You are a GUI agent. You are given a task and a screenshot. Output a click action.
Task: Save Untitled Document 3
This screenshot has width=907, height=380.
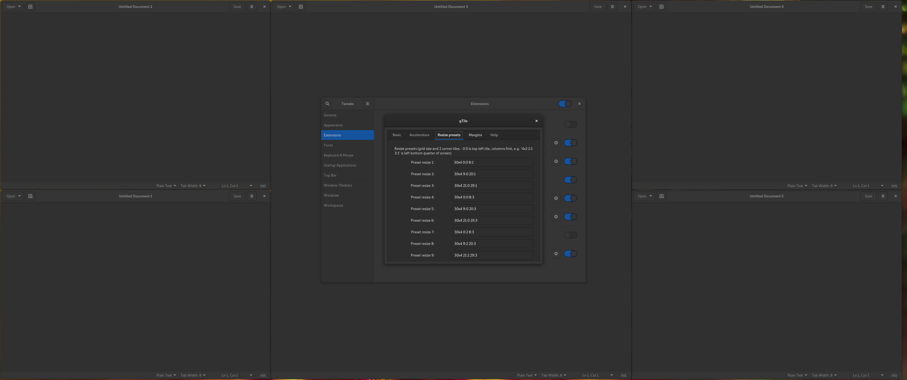pyautogui.click(x=598, y=7)
